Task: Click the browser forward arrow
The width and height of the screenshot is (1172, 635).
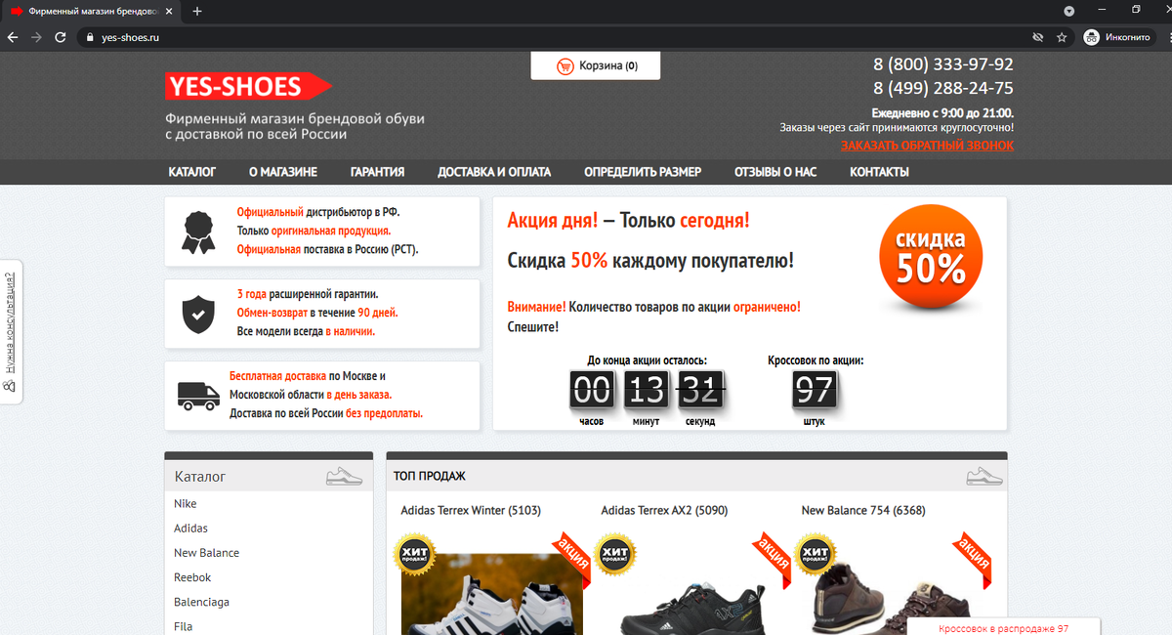Action: pos(36,37)
